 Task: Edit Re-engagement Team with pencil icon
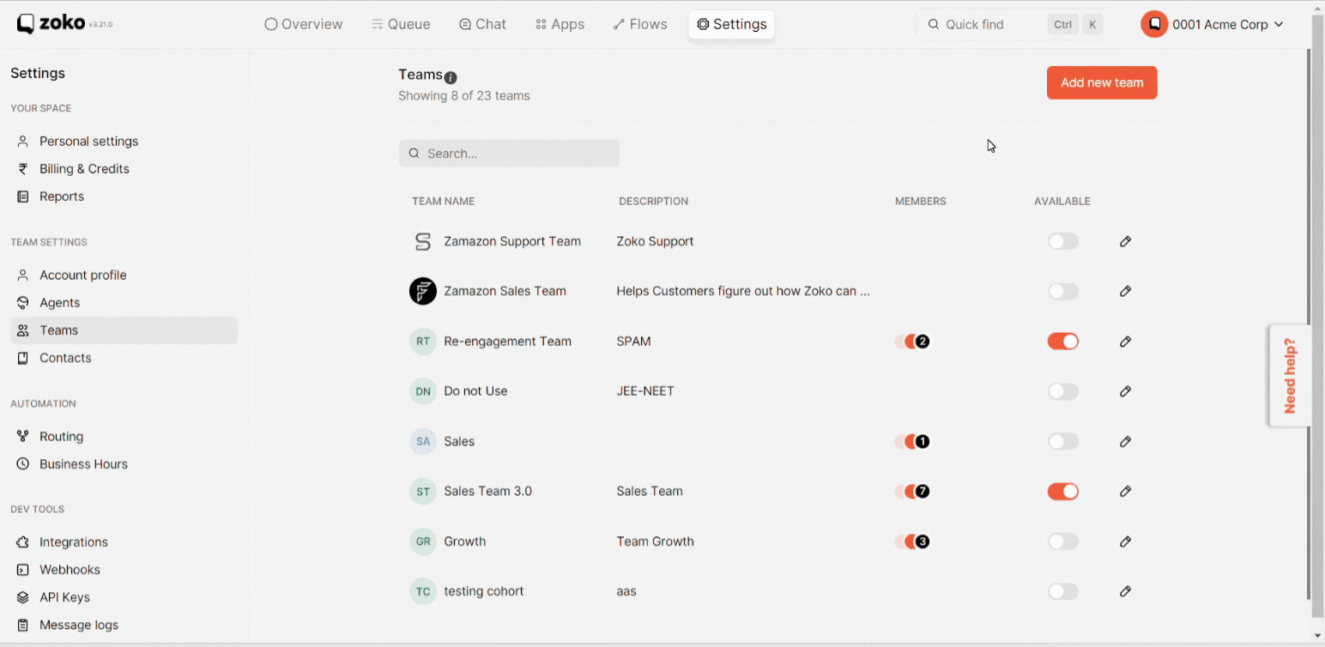pyautogui.click(x=1125, y=342)
